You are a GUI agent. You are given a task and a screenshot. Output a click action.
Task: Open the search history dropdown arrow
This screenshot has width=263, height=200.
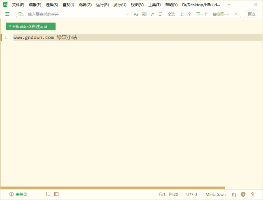point(127,14)
